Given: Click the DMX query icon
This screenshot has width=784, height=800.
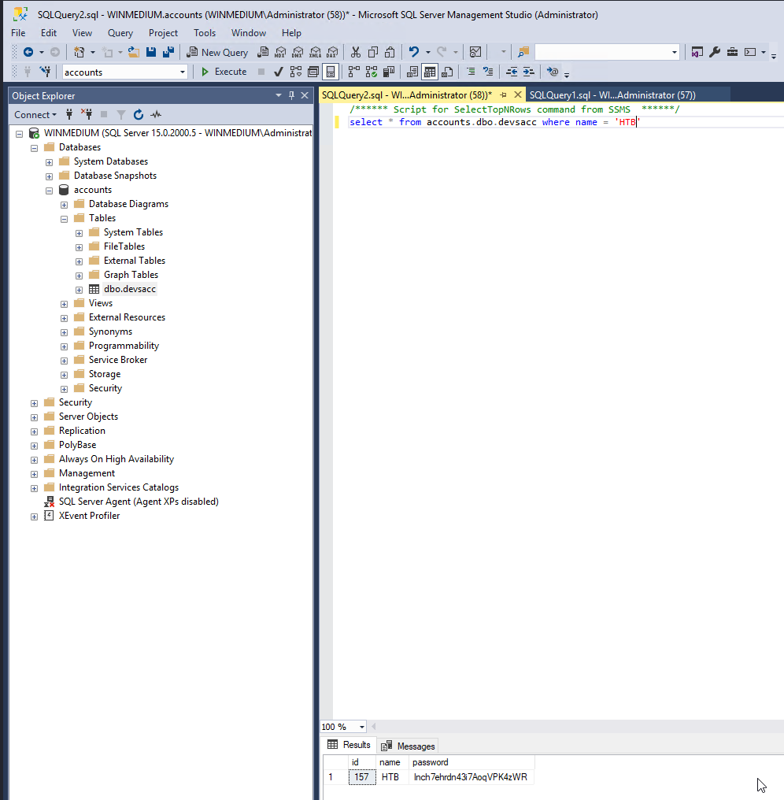Looking at the screenshot, I should pos(298,52).
